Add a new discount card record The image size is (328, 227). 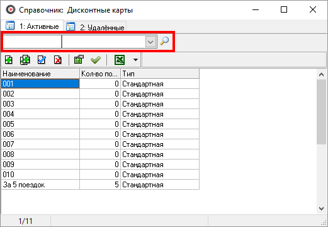click(x=9, y=60)
